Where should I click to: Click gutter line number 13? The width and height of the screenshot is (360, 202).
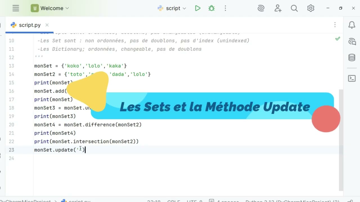click(x=11, y=66)
